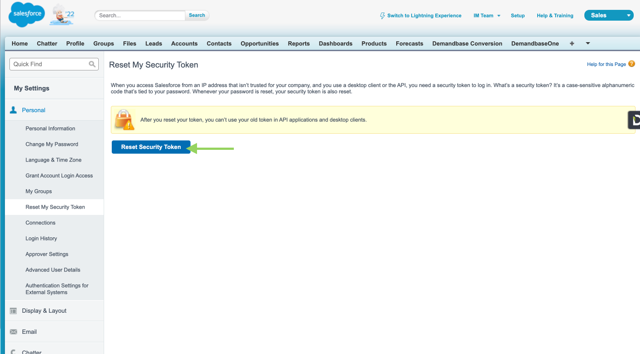Open the IM Team user dropdown
The width and height of the screenshot is (640, 354).
(487, 16)
